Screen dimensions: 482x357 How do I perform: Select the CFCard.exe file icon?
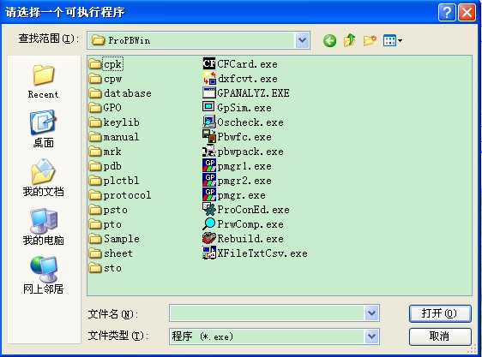(x=209, y=64)
